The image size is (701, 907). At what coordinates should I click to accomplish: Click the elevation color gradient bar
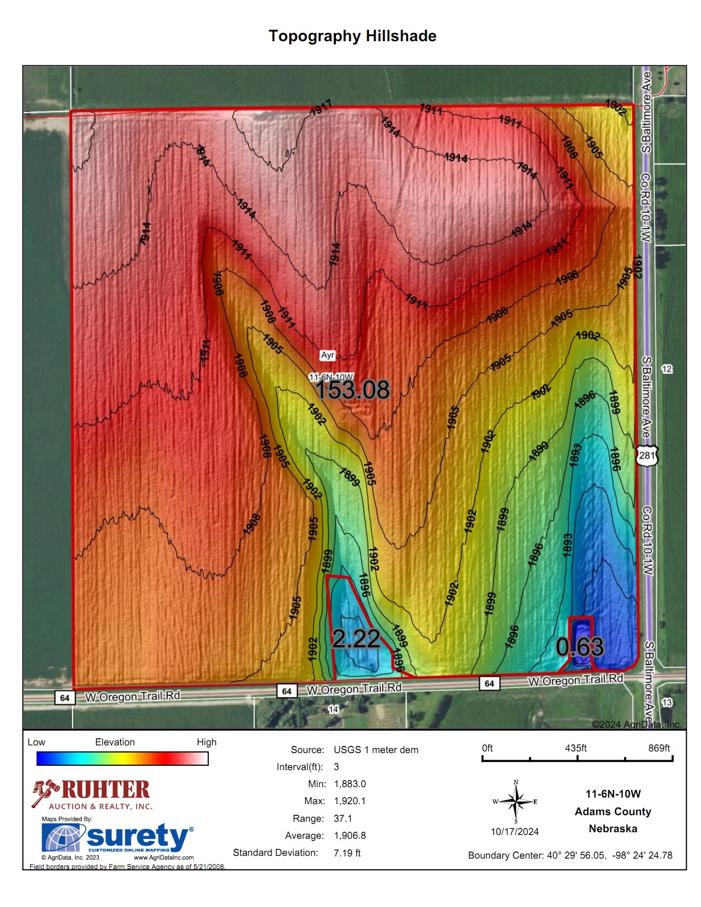(x=122, y=759)
